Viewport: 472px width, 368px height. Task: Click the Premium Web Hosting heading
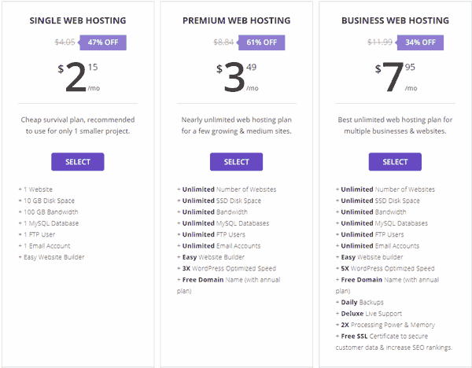236,19
